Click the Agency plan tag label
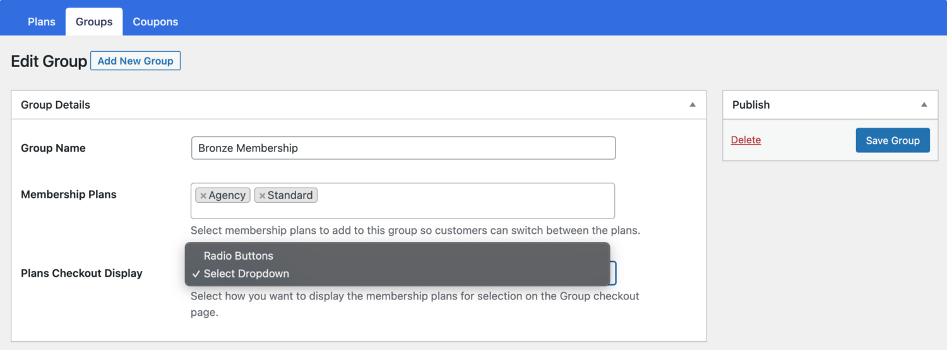Screen dimensions: 947x350 [x=227, y=196]
